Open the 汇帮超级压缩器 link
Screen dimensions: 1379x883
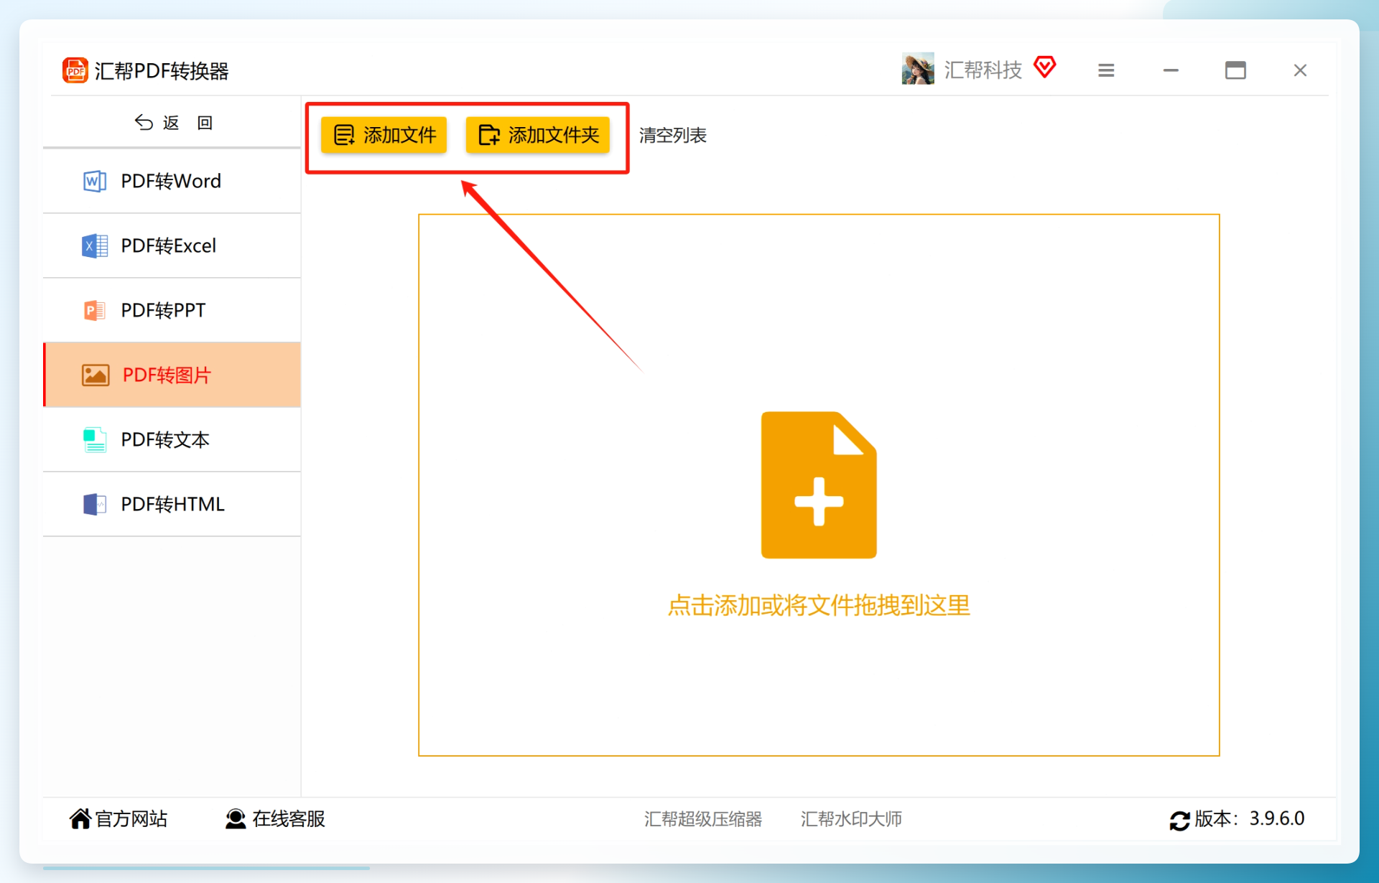703,818
